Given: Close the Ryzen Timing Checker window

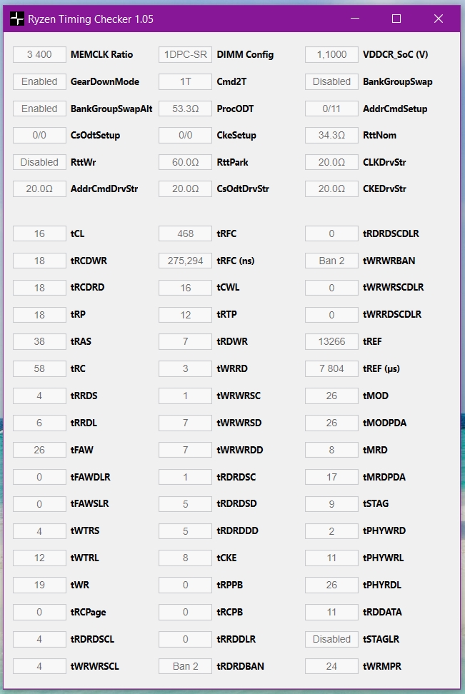Looking at the screenshot, I should 439,19.
